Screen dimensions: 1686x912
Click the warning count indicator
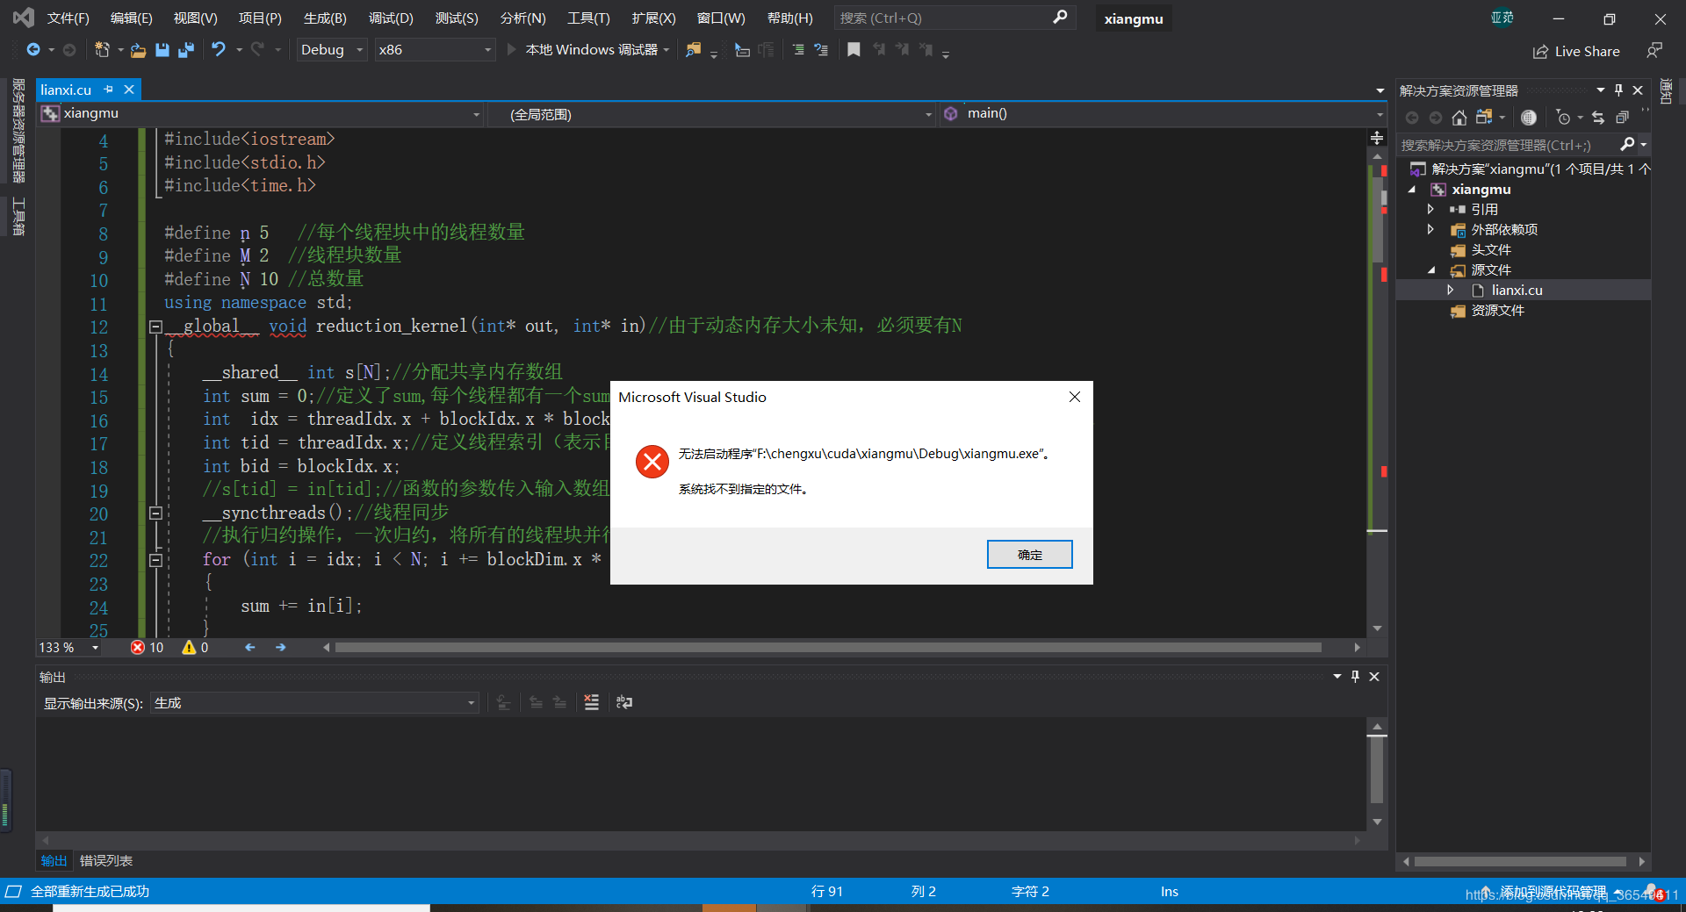click(x=196, y=647)
